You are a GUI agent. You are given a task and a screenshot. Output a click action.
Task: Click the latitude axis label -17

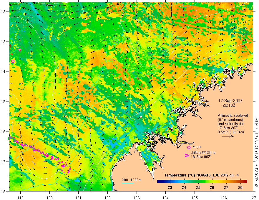(3, 161)
